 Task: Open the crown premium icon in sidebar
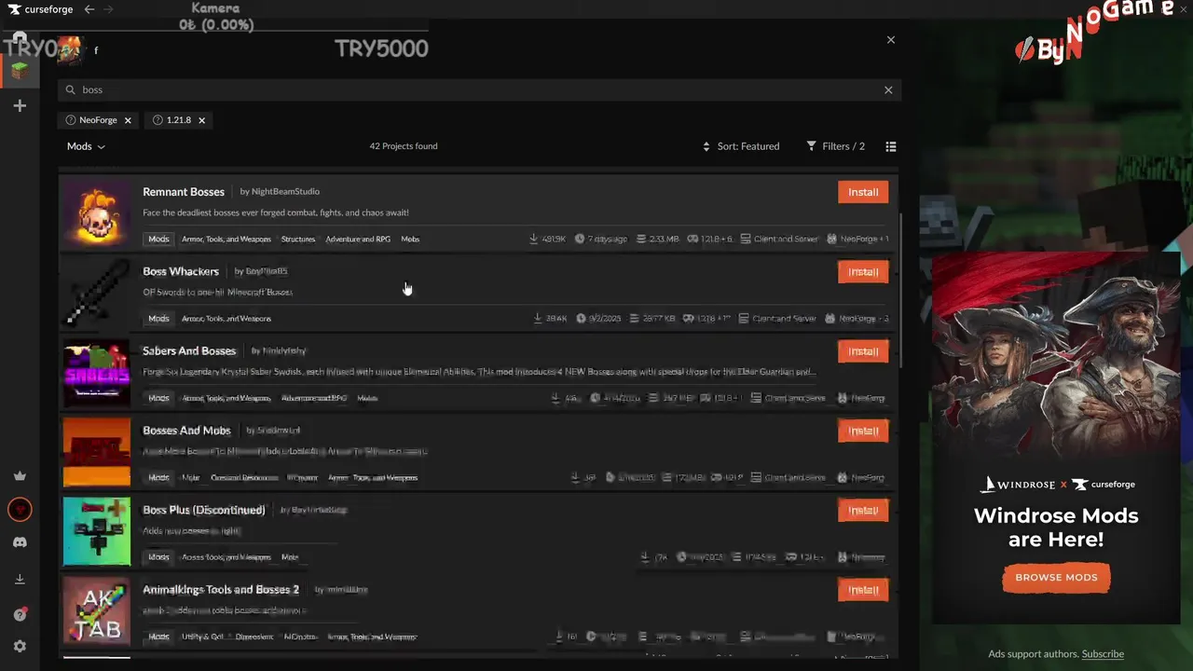tap(20, 476)
